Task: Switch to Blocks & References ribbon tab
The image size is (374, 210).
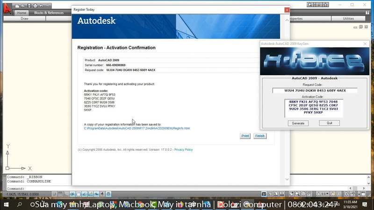Action: [x=49, y=13]
